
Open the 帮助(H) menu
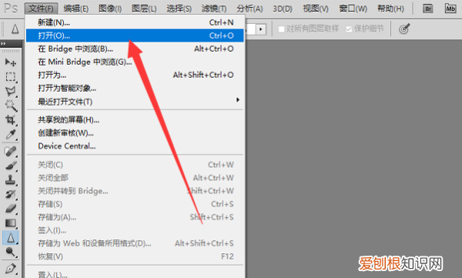click(390, 8)
